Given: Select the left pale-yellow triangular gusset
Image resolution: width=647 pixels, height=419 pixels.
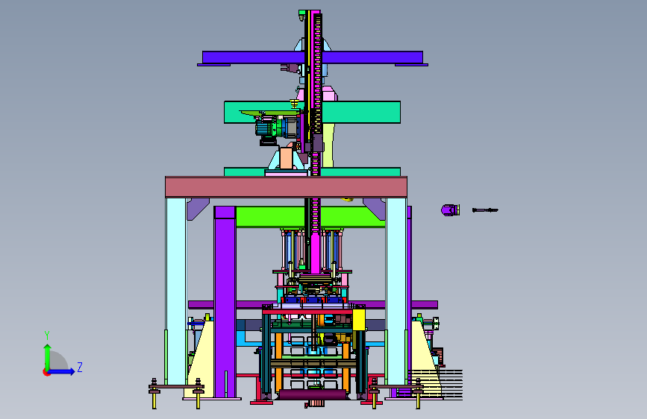Looking at the screenshot, I should point(201,359).
